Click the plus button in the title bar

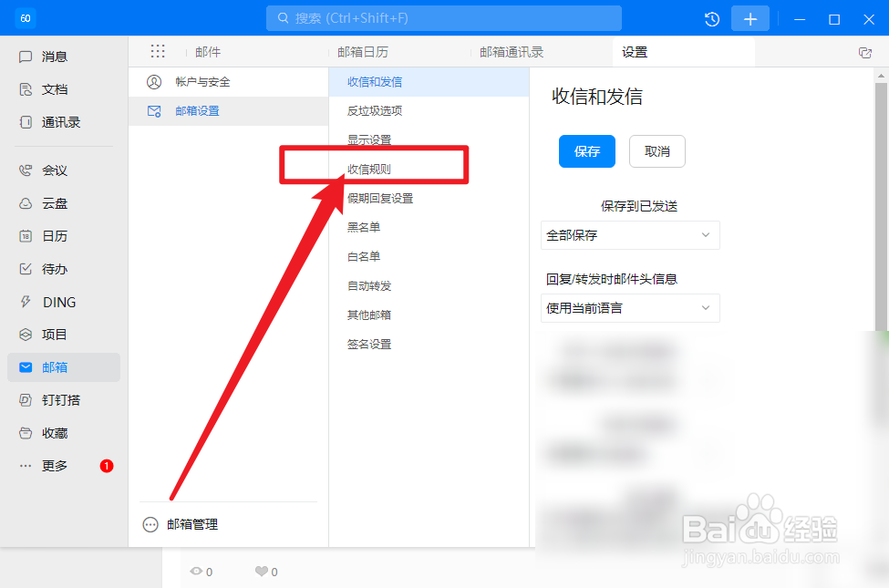749,18
